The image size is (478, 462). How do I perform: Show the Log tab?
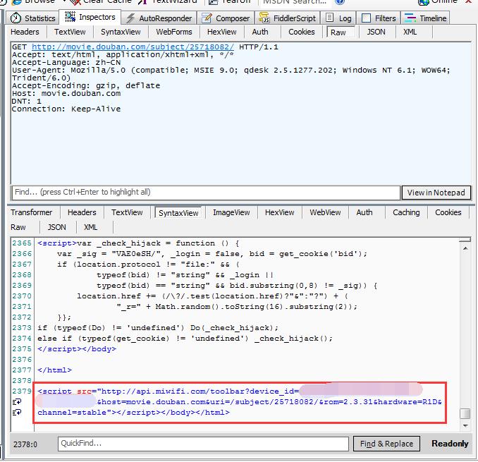coord(339,18)
